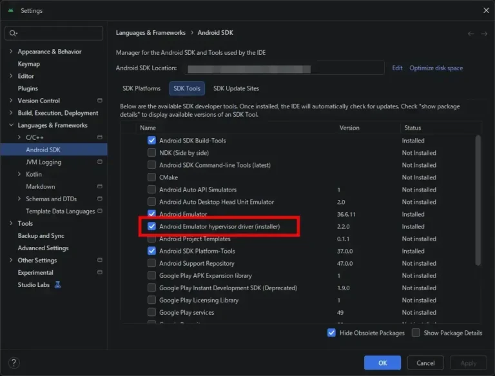
Task: Click the Android Studio logo in title bar
Action: click(x=11, y=10)
